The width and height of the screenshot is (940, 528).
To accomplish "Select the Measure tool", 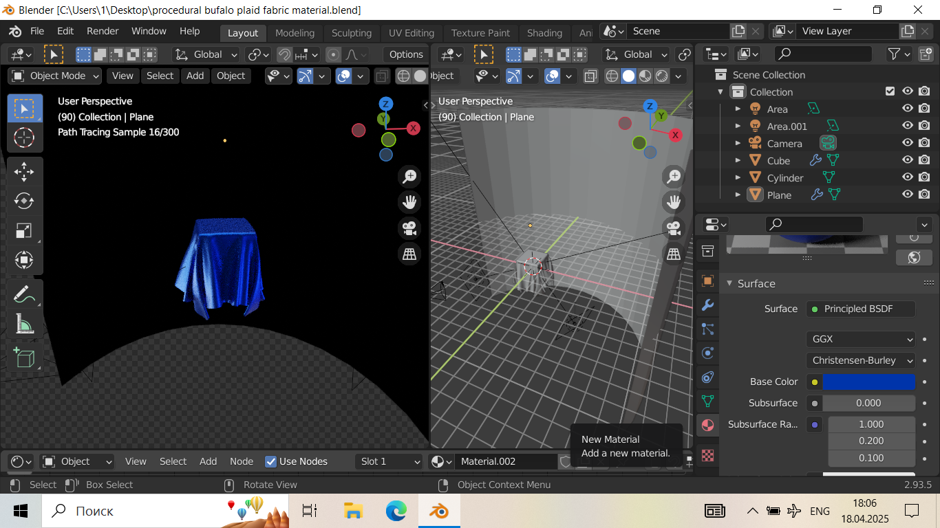I will coord(24,324).
